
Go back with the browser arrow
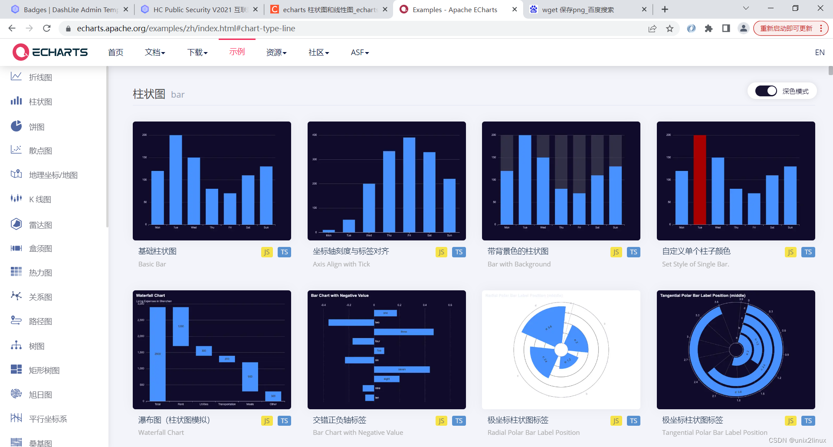[12, 28]
